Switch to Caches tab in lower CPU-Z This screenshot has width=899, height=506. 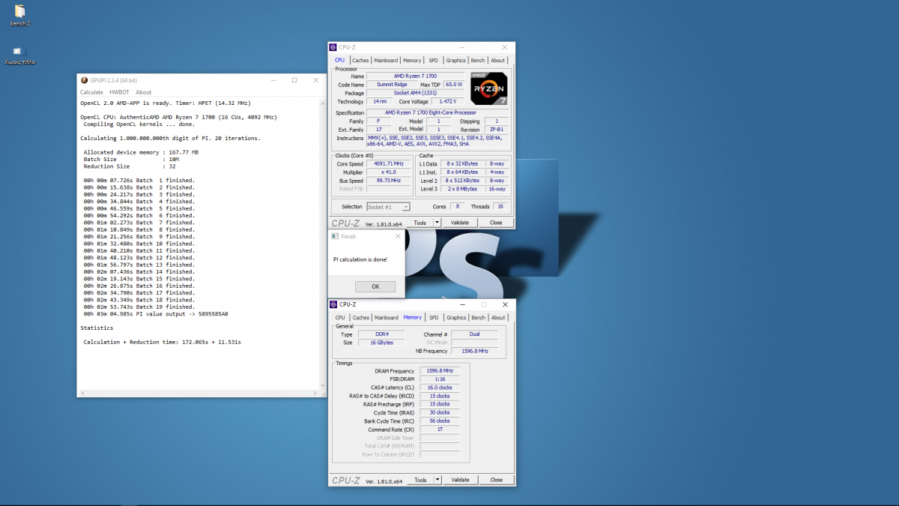tap(361, 318)
